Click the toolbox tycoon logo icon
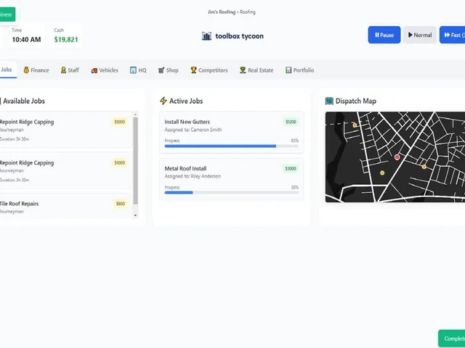This screenshot has width=465, height=348. (206, 36)
